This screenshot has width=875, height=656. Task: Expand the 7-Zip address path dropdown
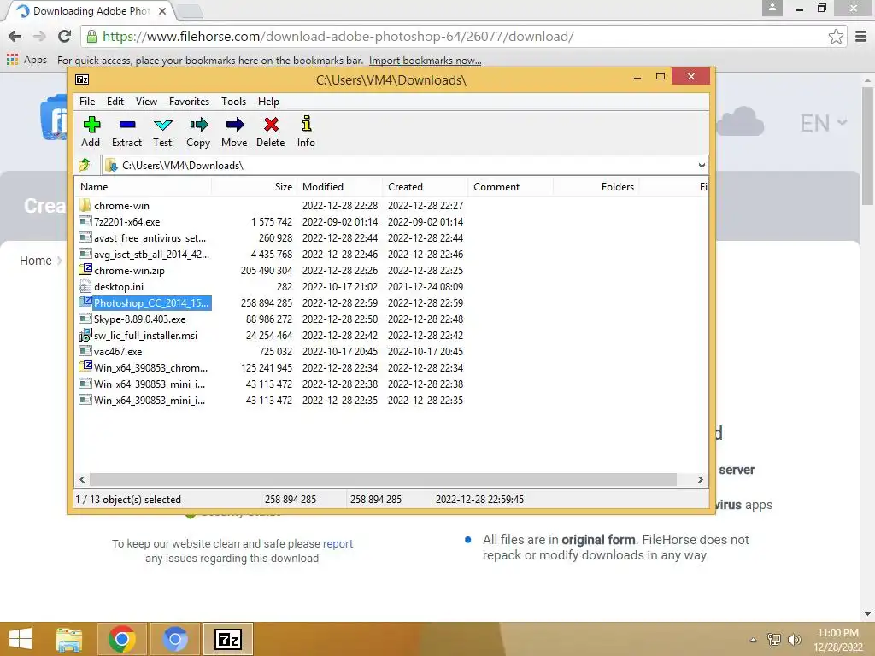pos(702,165)
